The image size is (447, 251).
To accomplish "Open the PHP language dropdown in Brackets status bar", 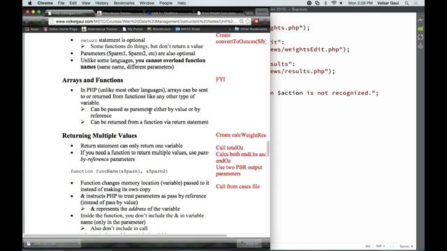I will [380, 246].
